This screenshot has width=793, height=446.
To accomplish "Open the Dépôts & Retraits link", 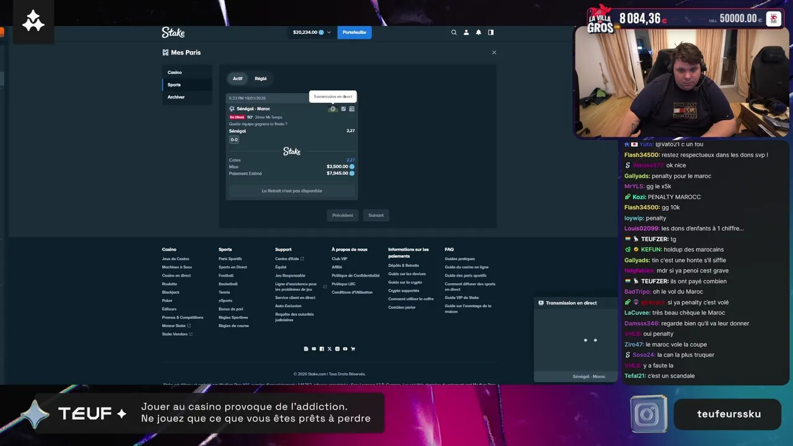I will (x=403, y=265).
